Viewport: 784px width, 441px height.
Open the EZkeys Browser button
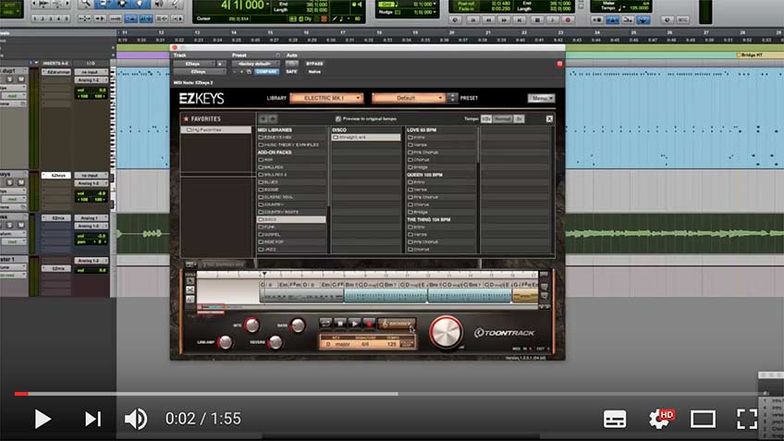(396, 324)
